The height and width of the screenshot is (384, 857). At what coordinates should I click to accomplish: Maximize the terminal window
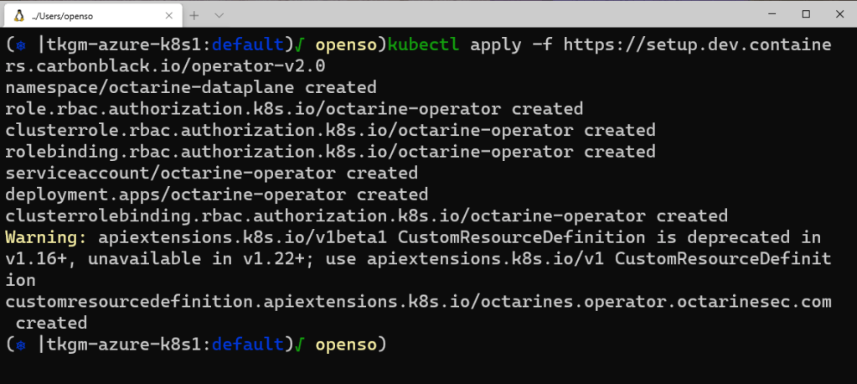(x=806, y=14)
